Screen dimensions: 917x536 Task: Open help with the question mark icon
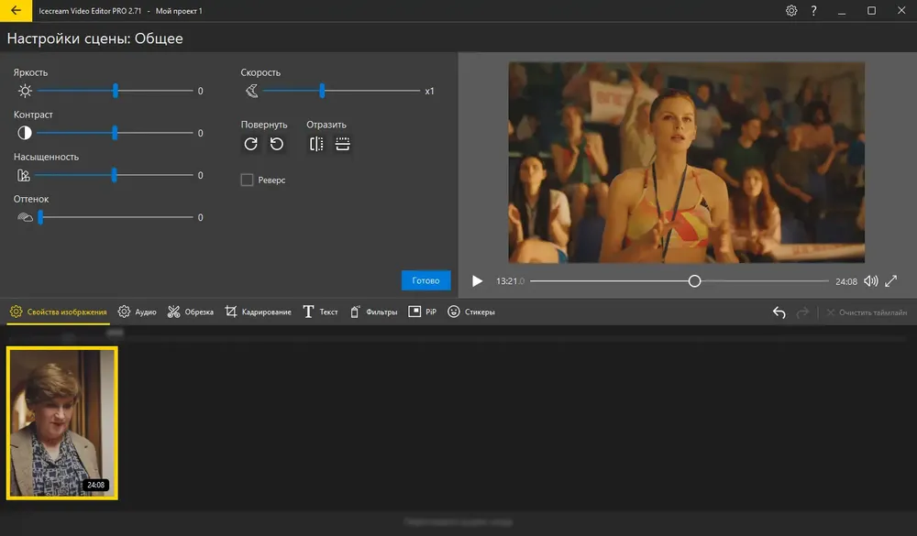813,10
